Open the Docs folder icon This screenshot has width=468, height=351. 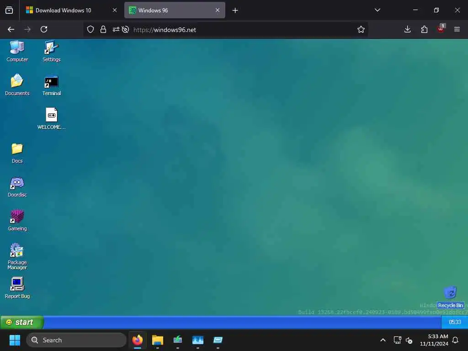point(17,153)
